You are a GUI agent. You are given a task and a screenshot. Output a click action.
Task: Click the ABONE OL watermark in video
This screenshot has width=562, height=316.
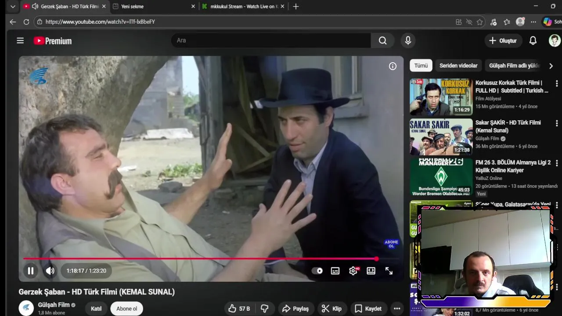391,244
